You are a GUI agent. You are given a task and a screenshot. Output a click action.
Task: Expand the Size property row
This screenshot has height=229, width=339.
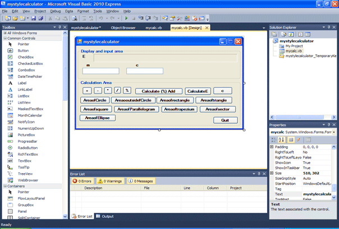[272, 173]
